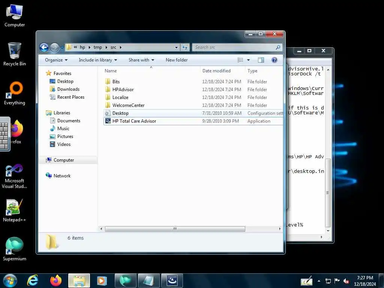
Task: Open the Pictures library
Action: (x=65, y=136)
